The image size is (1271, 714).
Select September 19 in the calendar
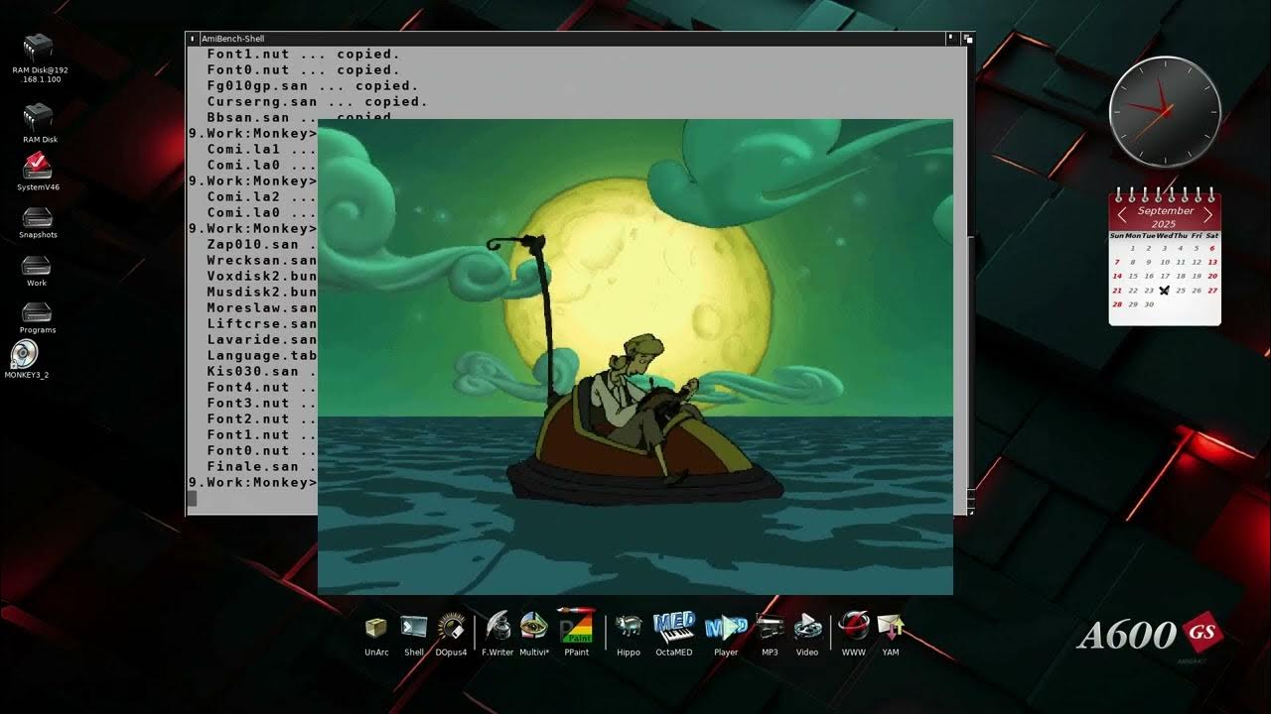pos(1197,277)
